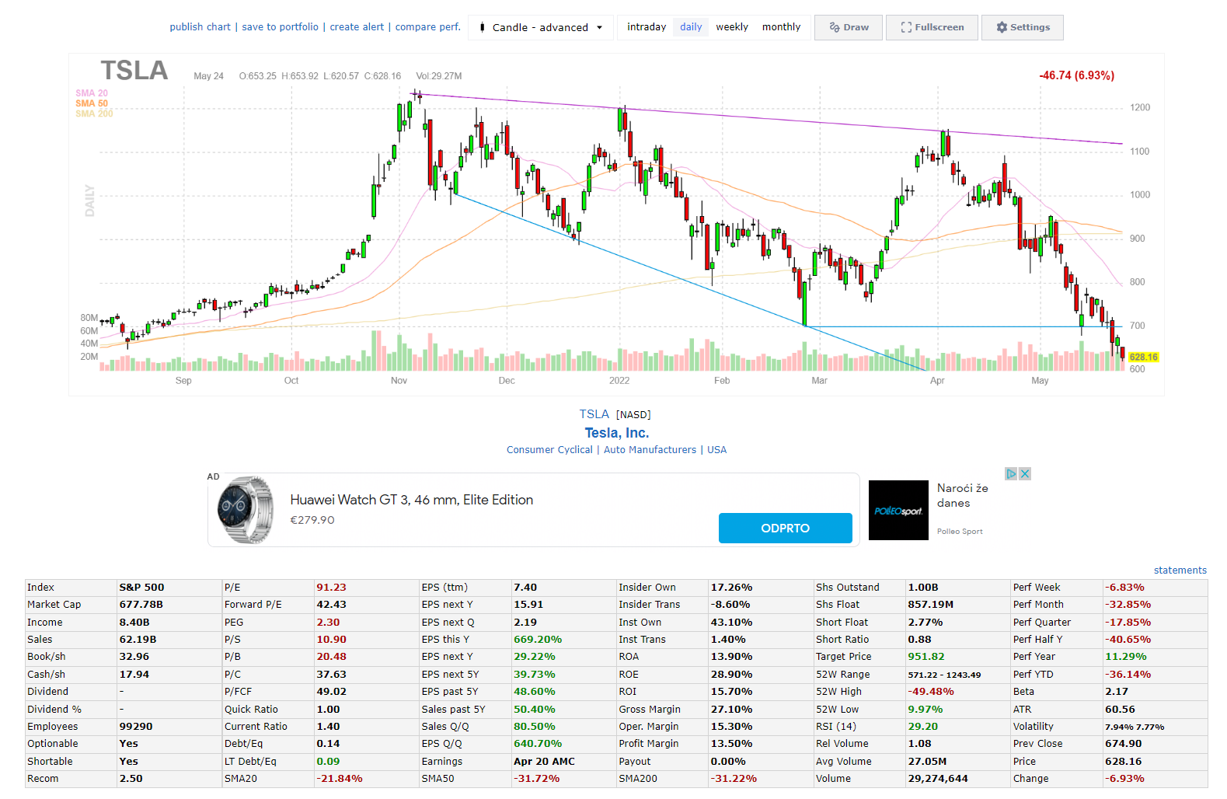Click the Settings gear icon

(1002, 27)
